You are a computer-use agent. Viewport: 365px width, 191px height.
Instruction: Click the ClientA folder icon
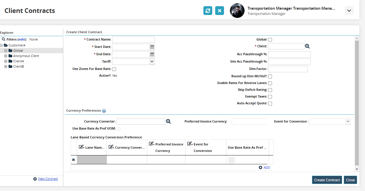(x=10, y=61)
